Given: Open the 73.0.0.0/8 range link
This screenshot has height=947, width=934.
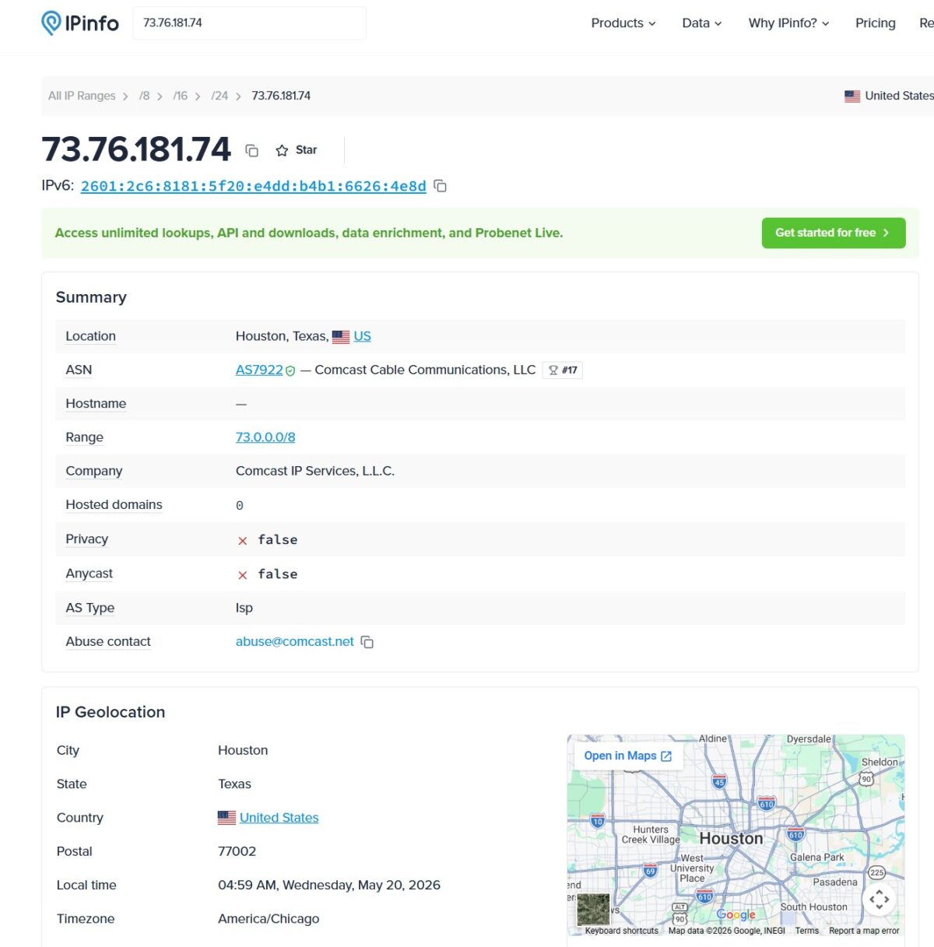Looking at the screenshot, I should point(265,437).
